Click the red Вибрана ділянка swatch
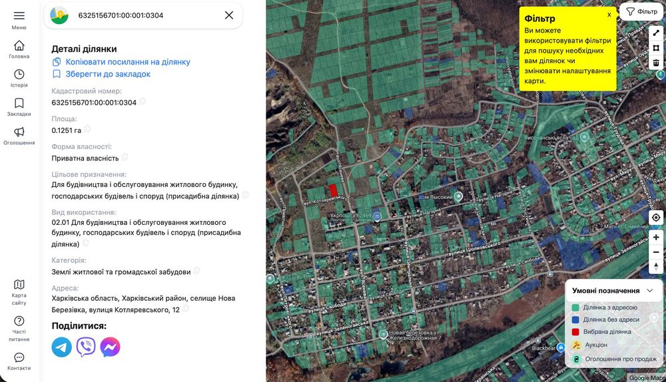 tap(575, 332)
